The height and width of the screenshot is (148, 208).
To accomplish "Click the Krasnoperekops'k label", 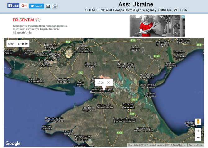I will coord(102,91).
